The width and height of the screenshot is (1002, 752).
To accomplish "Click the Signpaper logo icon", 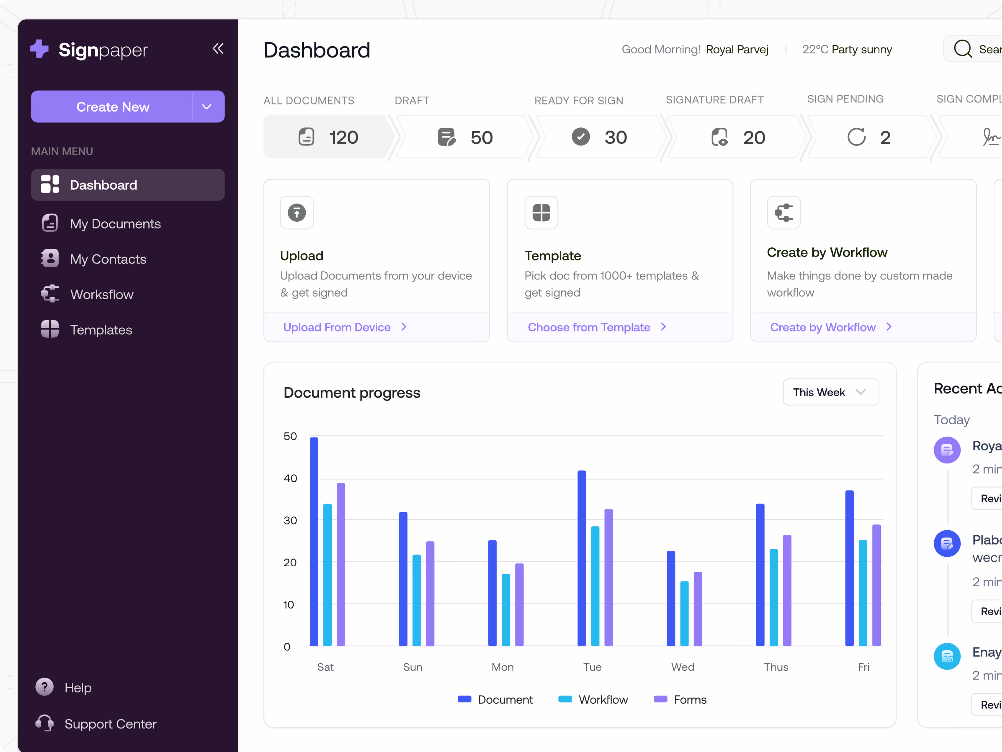I will coord(39,49).
